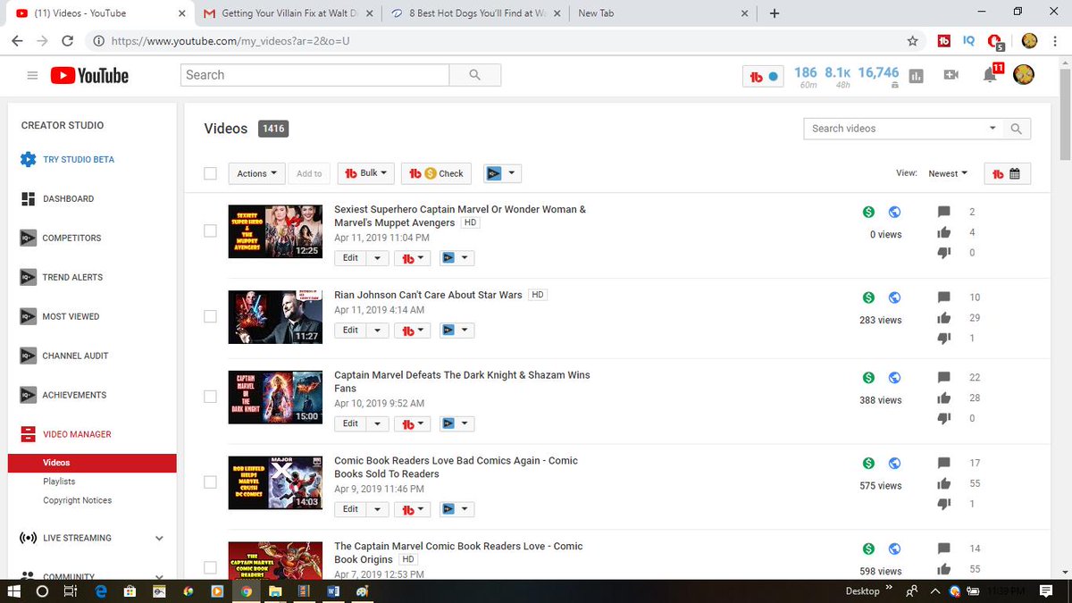Switch to the Gmail Getting Your Villain Fix tab
This screenshot has height=603, width=1072.
[288, 13]
